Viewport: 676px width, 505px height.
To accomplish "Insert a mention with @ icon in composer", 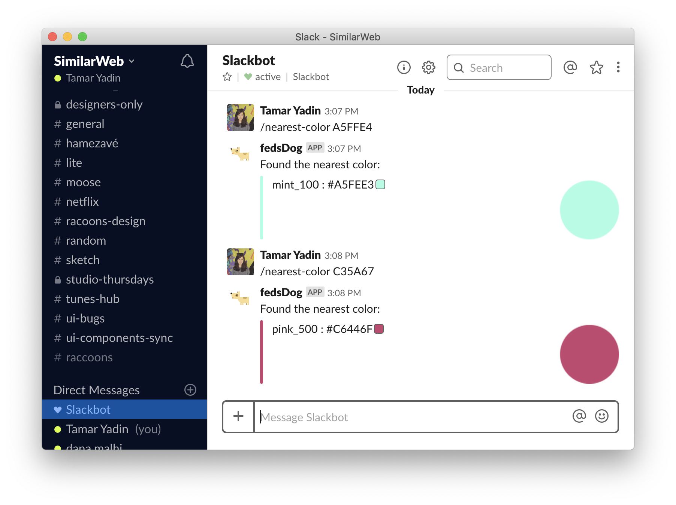I will tap(579, 416).
